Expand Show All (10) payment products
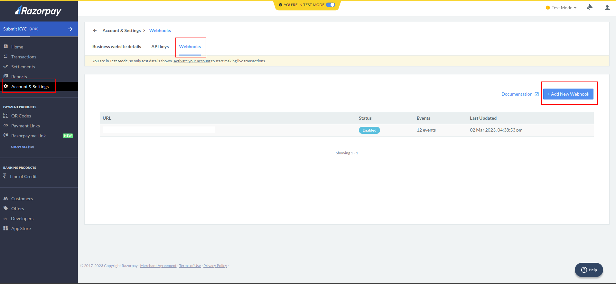The image size is (616, 284). (x=22, y=147)
